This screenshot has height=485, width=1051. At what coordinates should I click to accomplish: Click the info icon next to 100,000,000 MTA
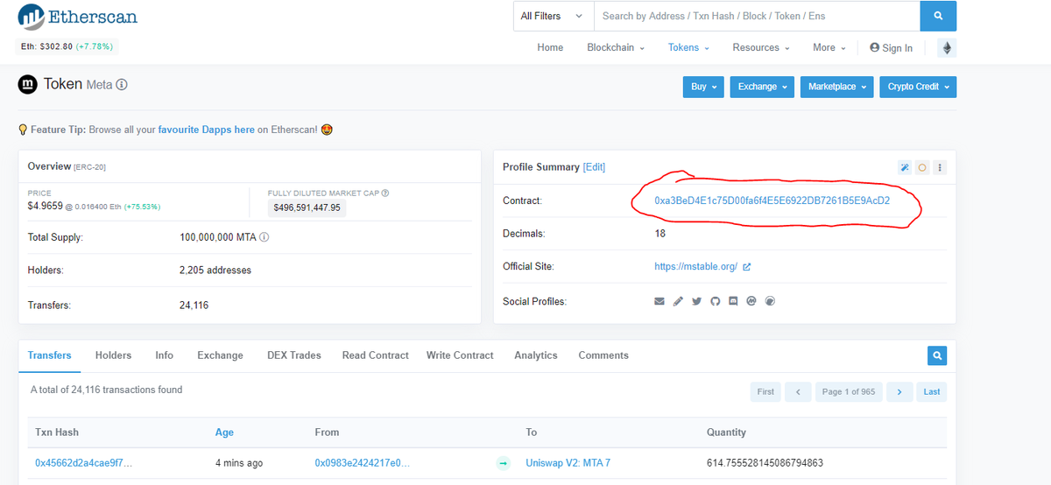click(x=264, y=237)
